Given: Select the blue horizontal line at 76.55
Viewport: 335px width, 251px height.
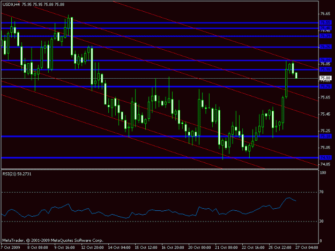Looking at the screenshot, I should tap(160, 22).
